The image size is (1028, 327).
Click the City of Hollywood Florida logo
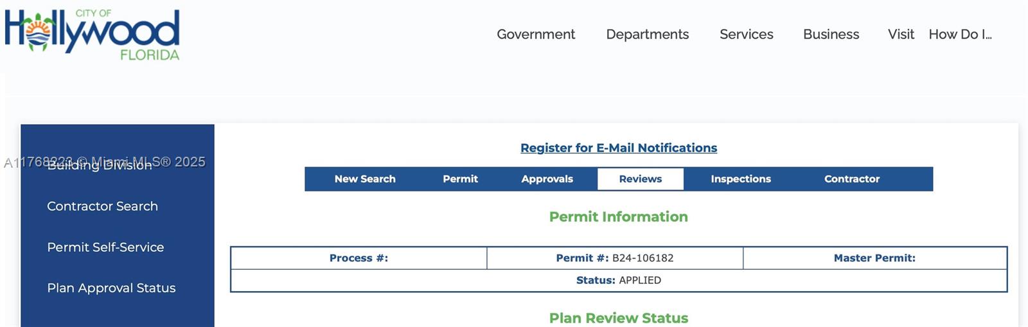92,35
